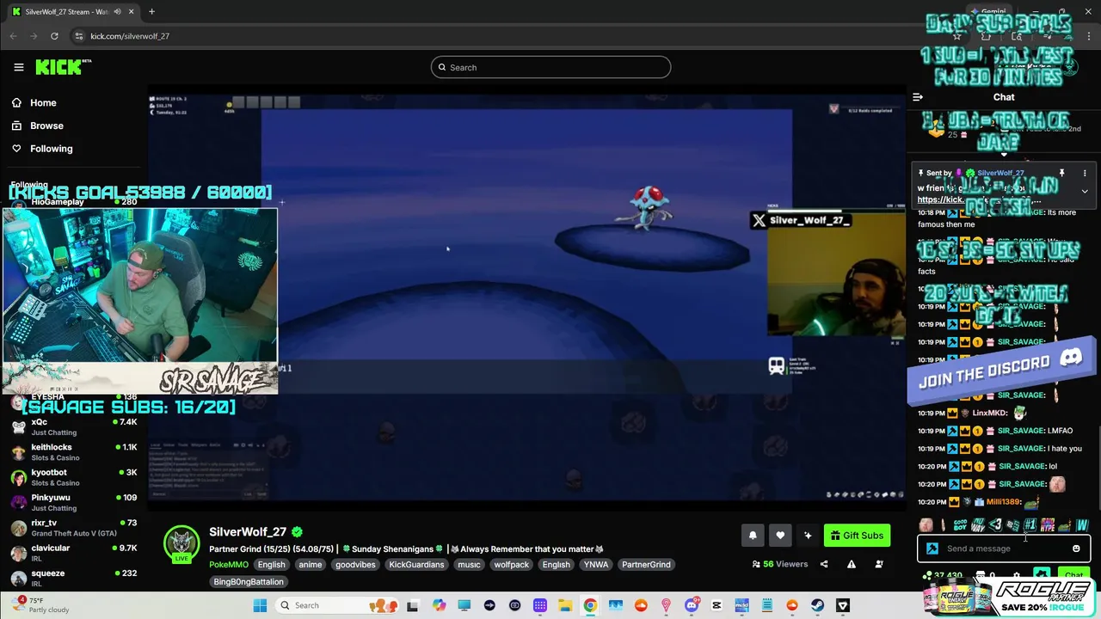Insert the W emote
1101x619 pixels.
[1082, 524]
